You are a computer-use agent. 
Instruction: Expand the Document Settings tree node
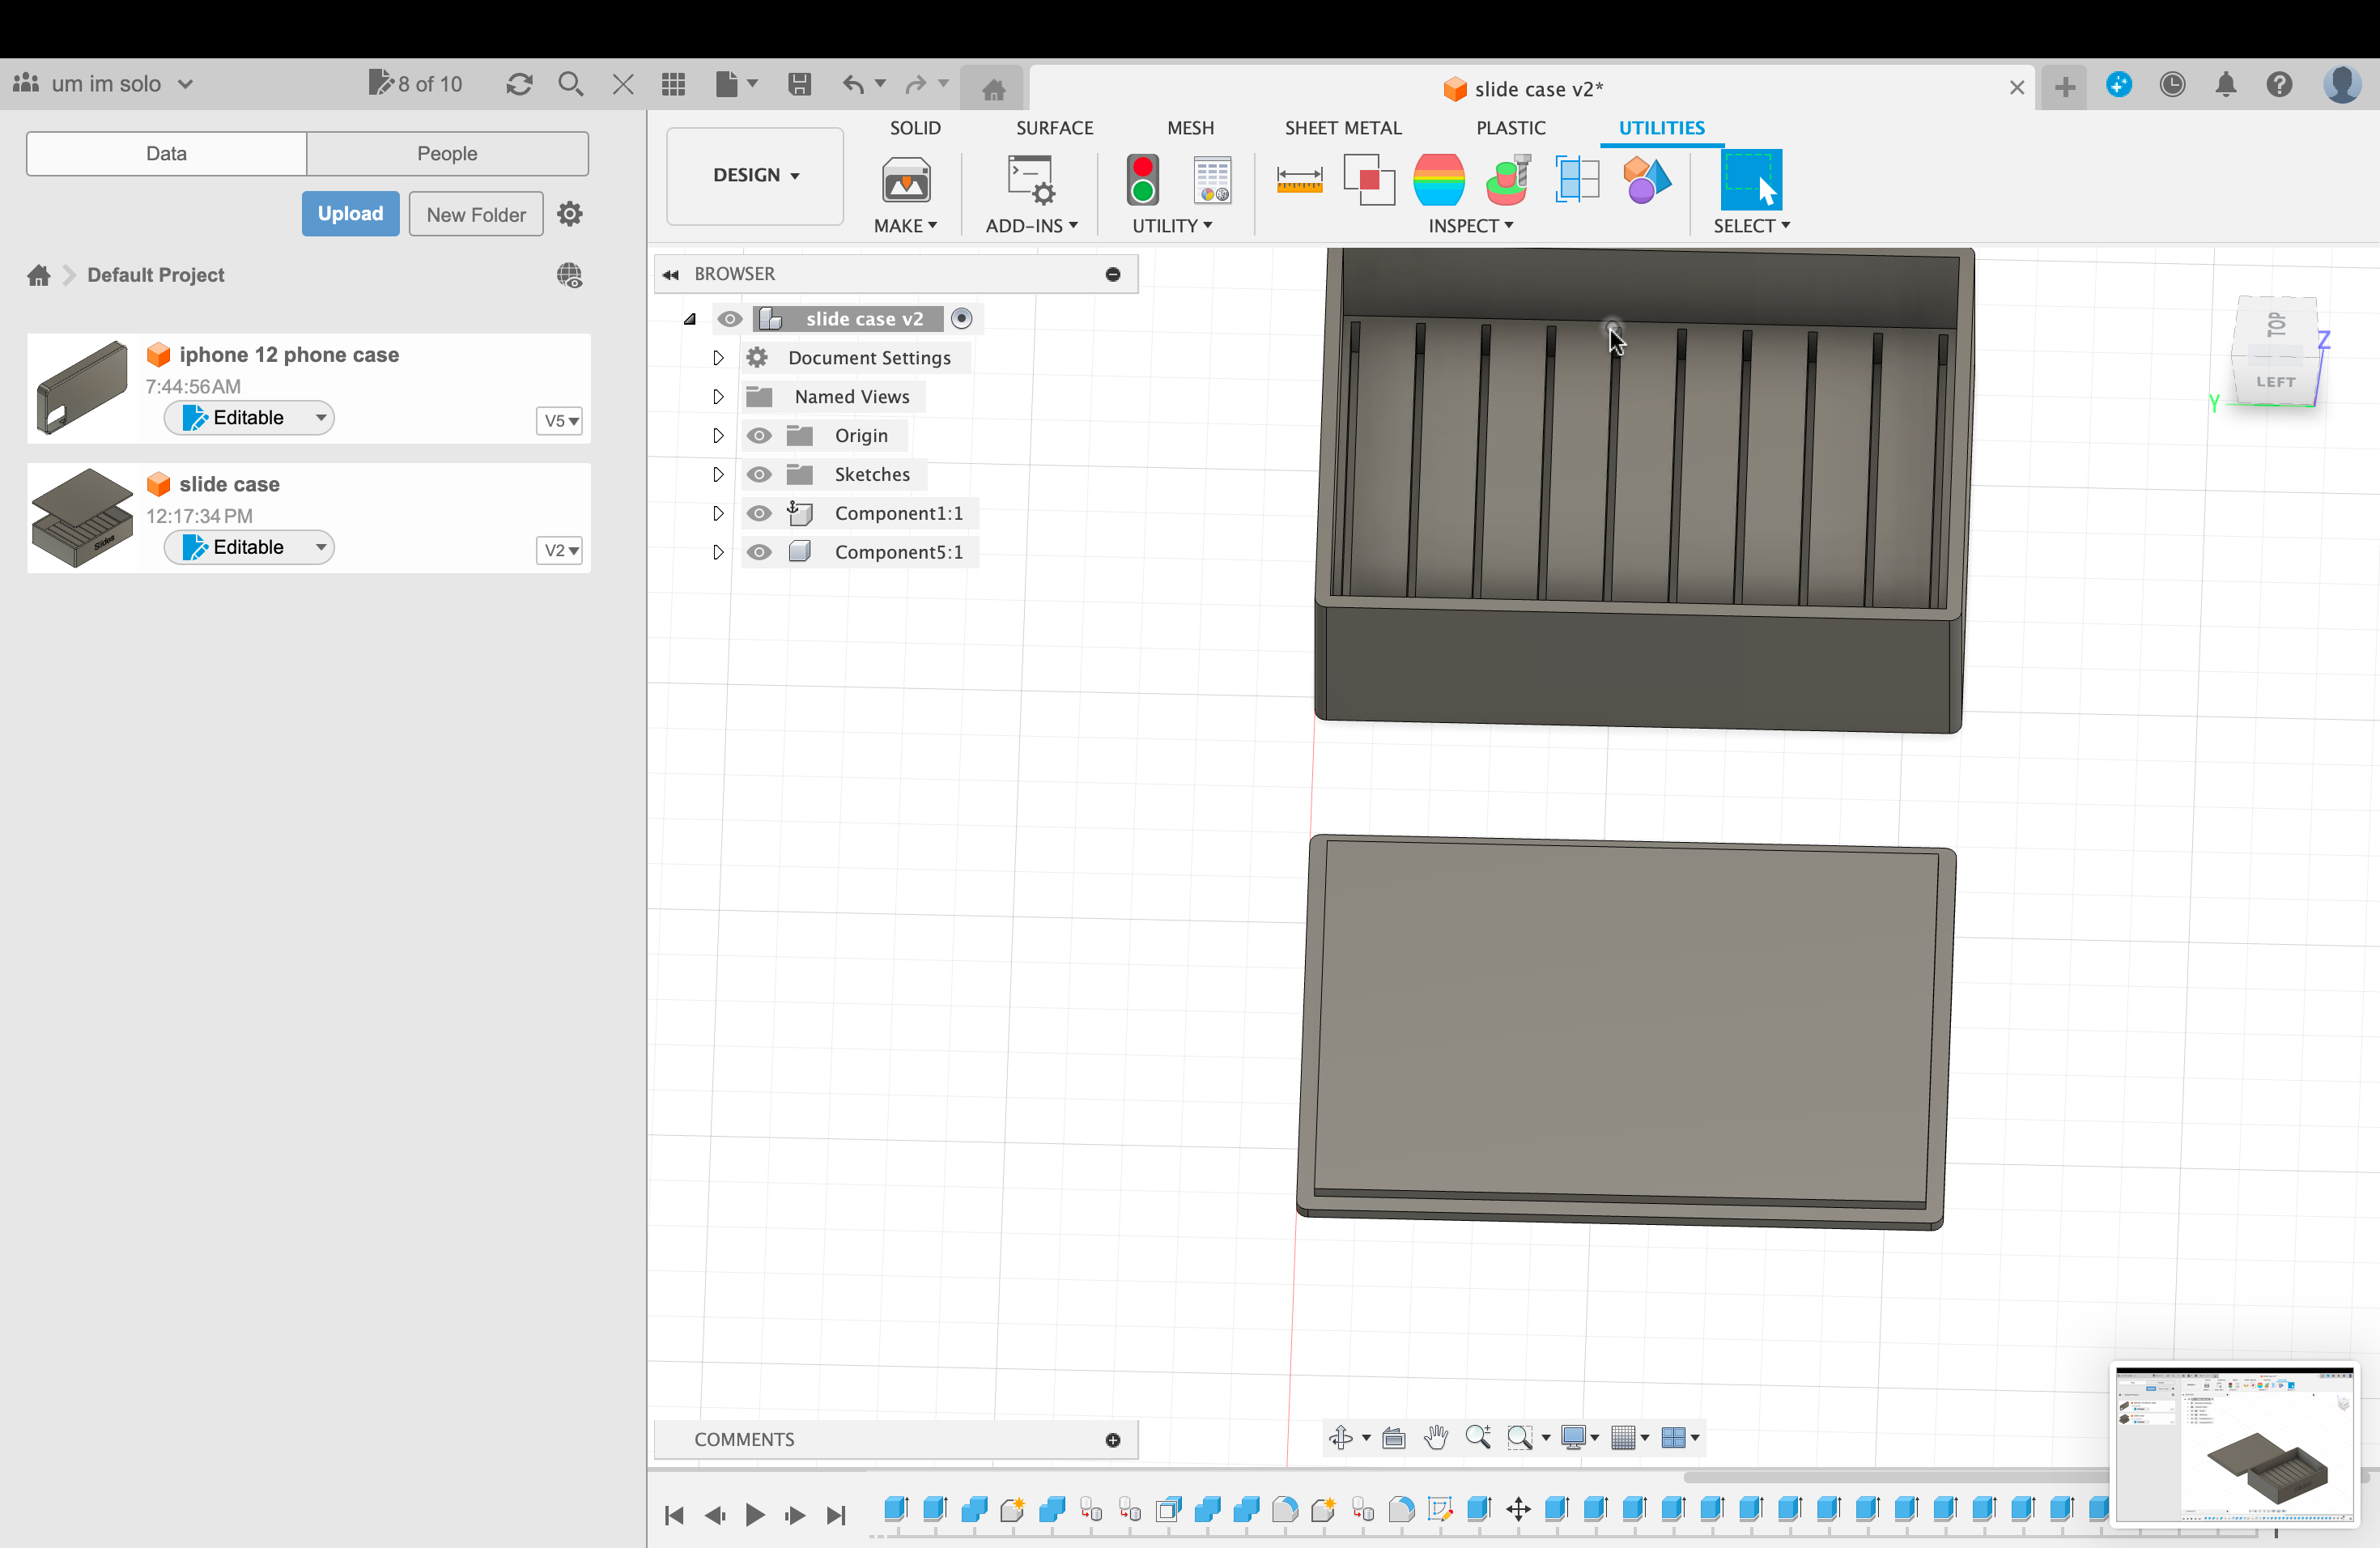point(717,357)
